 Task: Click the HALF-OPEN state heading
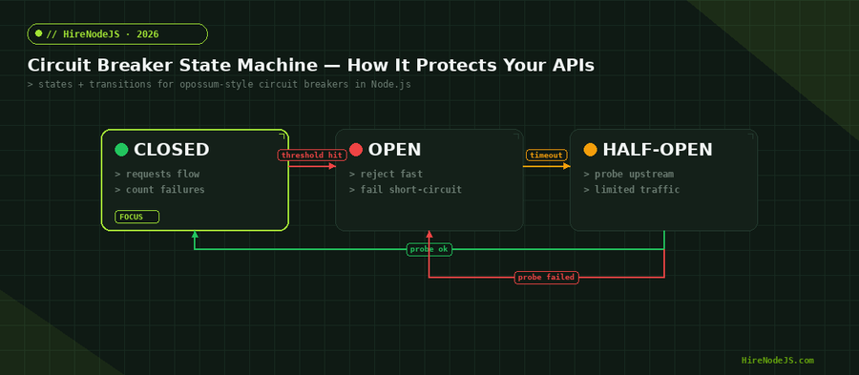coord(658,150)
